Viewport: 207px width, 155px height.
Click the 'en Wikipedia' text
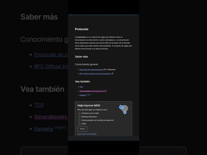tap(110, 70)
